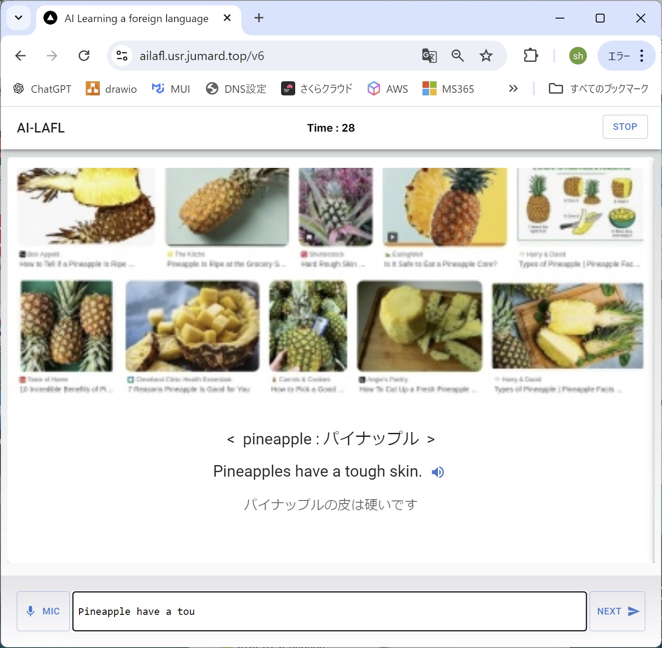Go to previous word with left chevron
The width and height of the screenshot is (662, 648).
tap(230, 440)
